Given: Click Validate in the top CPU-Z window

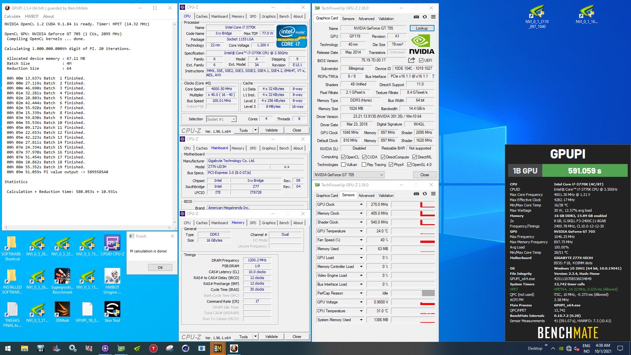Looking at the screenshot, I should (x=271, y=130).
